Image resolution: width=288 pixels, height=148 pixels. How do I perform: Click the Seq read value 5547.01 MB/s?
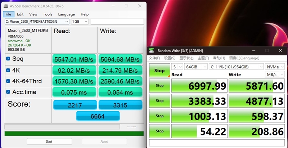coord(74,59)
